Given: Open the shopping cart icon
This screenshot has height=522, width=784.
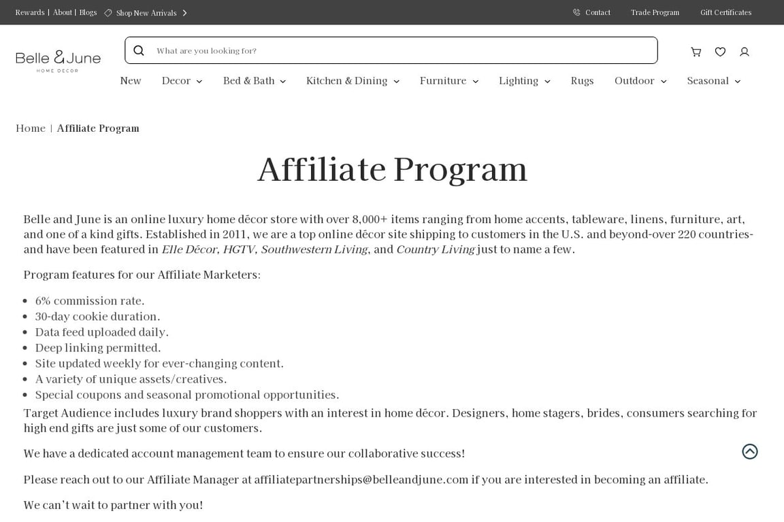Looking at the screenshot, I should pyautogui.click(x=696, y=52).
